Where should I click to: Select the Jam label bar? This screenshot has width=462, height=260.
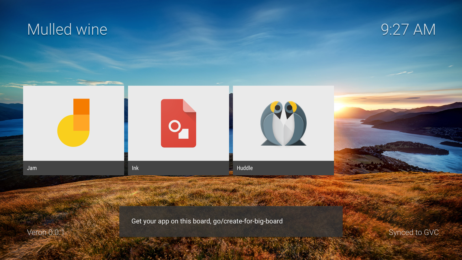[x=74, y=168]
